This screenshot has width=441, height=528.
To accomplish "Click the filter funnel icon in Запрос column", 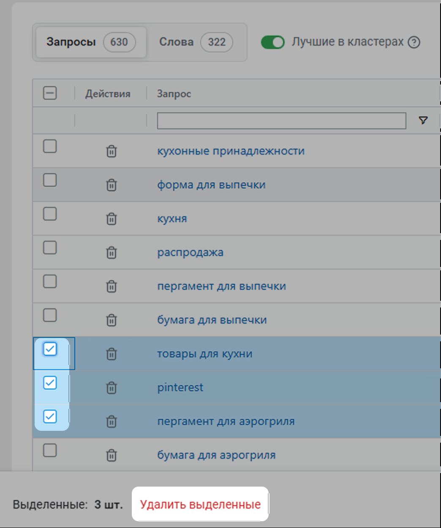I will (423, 121).
